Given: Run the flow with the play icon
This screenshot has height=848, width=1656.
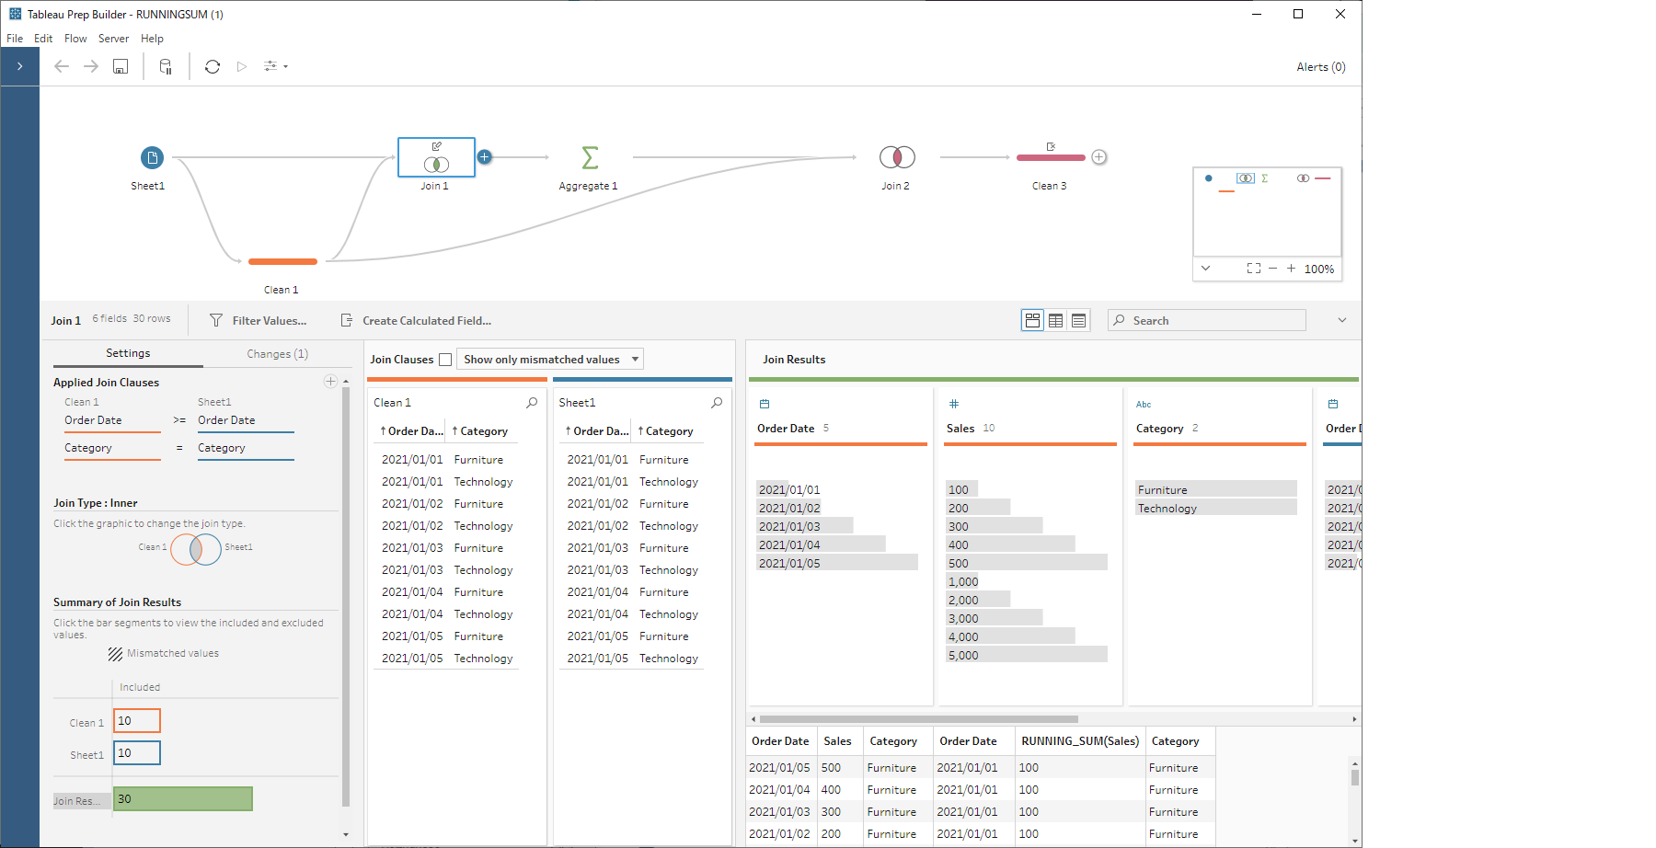Looking at the screenshot, I should [x=242, y=66].
